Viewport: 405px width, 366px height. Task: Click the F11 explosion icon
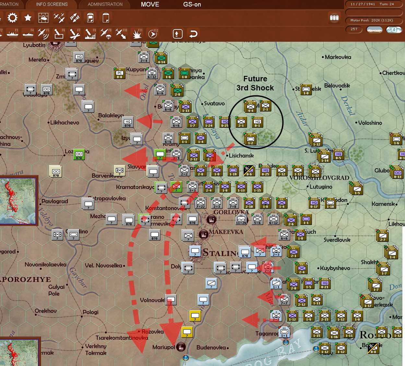tap(137, 33)
